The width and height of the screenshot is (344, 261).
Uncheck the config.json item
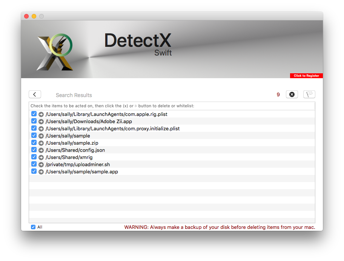pyautogui.click(x=34, y=150)
